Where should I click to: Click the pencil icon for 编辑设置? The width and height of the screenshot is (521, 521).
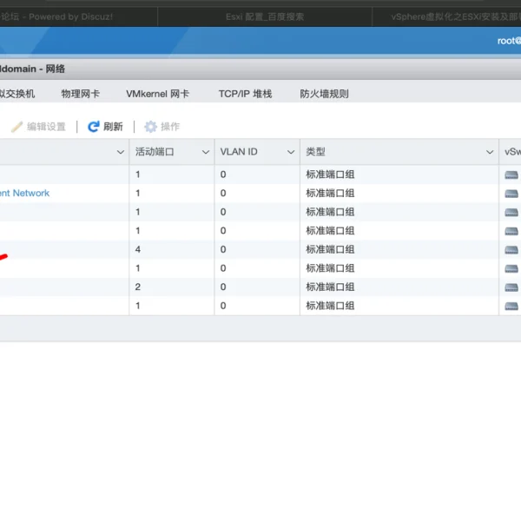pos(16,127)
